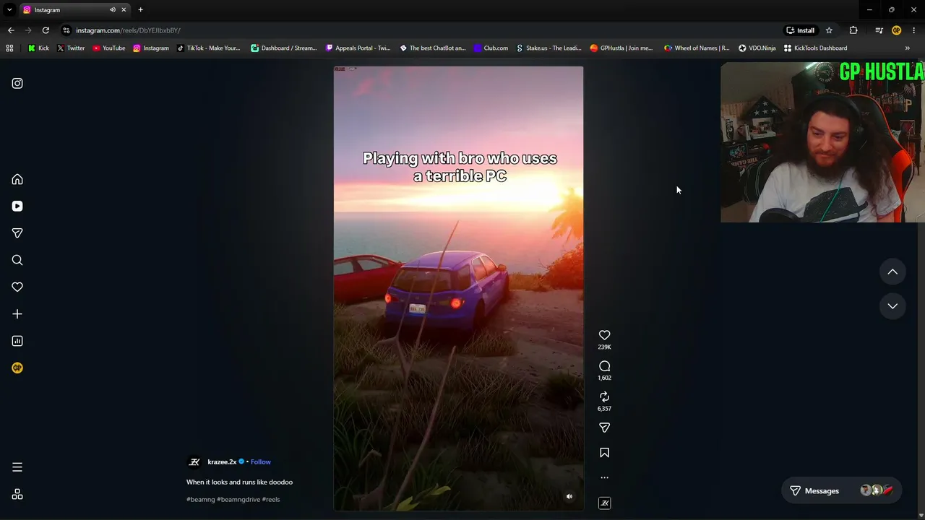Click the Instagram logo in the sidebar
This screenshot has height=520, width=925.
coord(17,83)
